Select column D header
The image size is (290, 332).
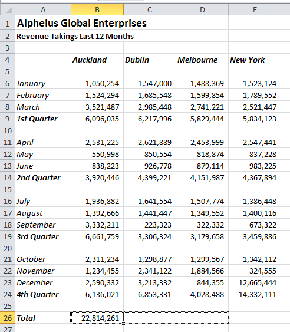tap(202, 10)
